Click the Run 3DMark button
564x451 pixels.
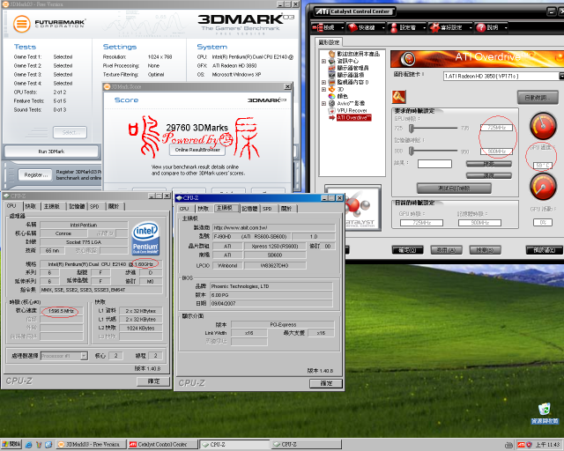point(51,152)
